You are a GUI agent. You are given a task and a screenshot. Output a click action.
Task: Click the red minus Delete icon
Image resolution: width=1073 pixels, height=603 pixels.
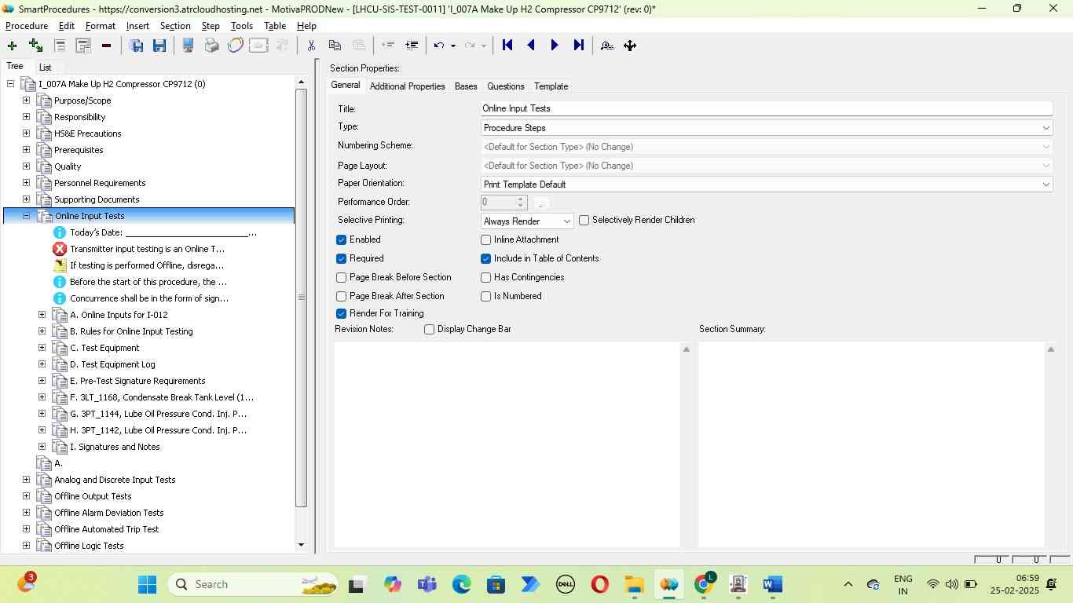click(106, 46)
